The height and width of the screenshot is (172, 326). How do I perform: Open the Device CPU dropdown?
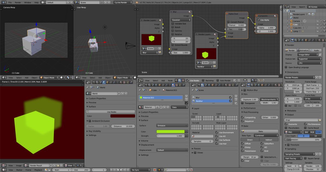click(x=309, y=63)
